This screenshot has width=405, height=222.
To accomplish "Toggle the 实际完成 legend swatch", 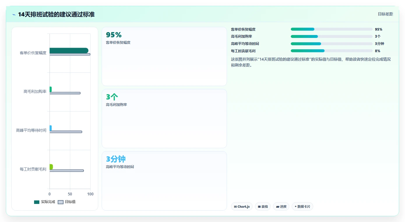I will pos(37,202).
